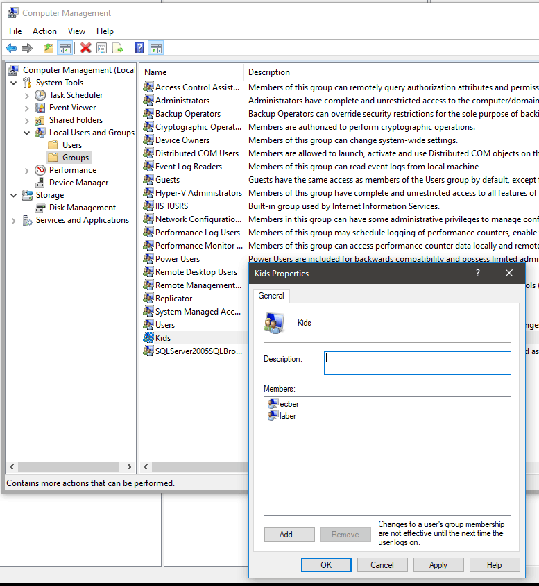This screenshot has height=586, width=539.
Task: Click the OK button
Action: (x=326, y=564)
